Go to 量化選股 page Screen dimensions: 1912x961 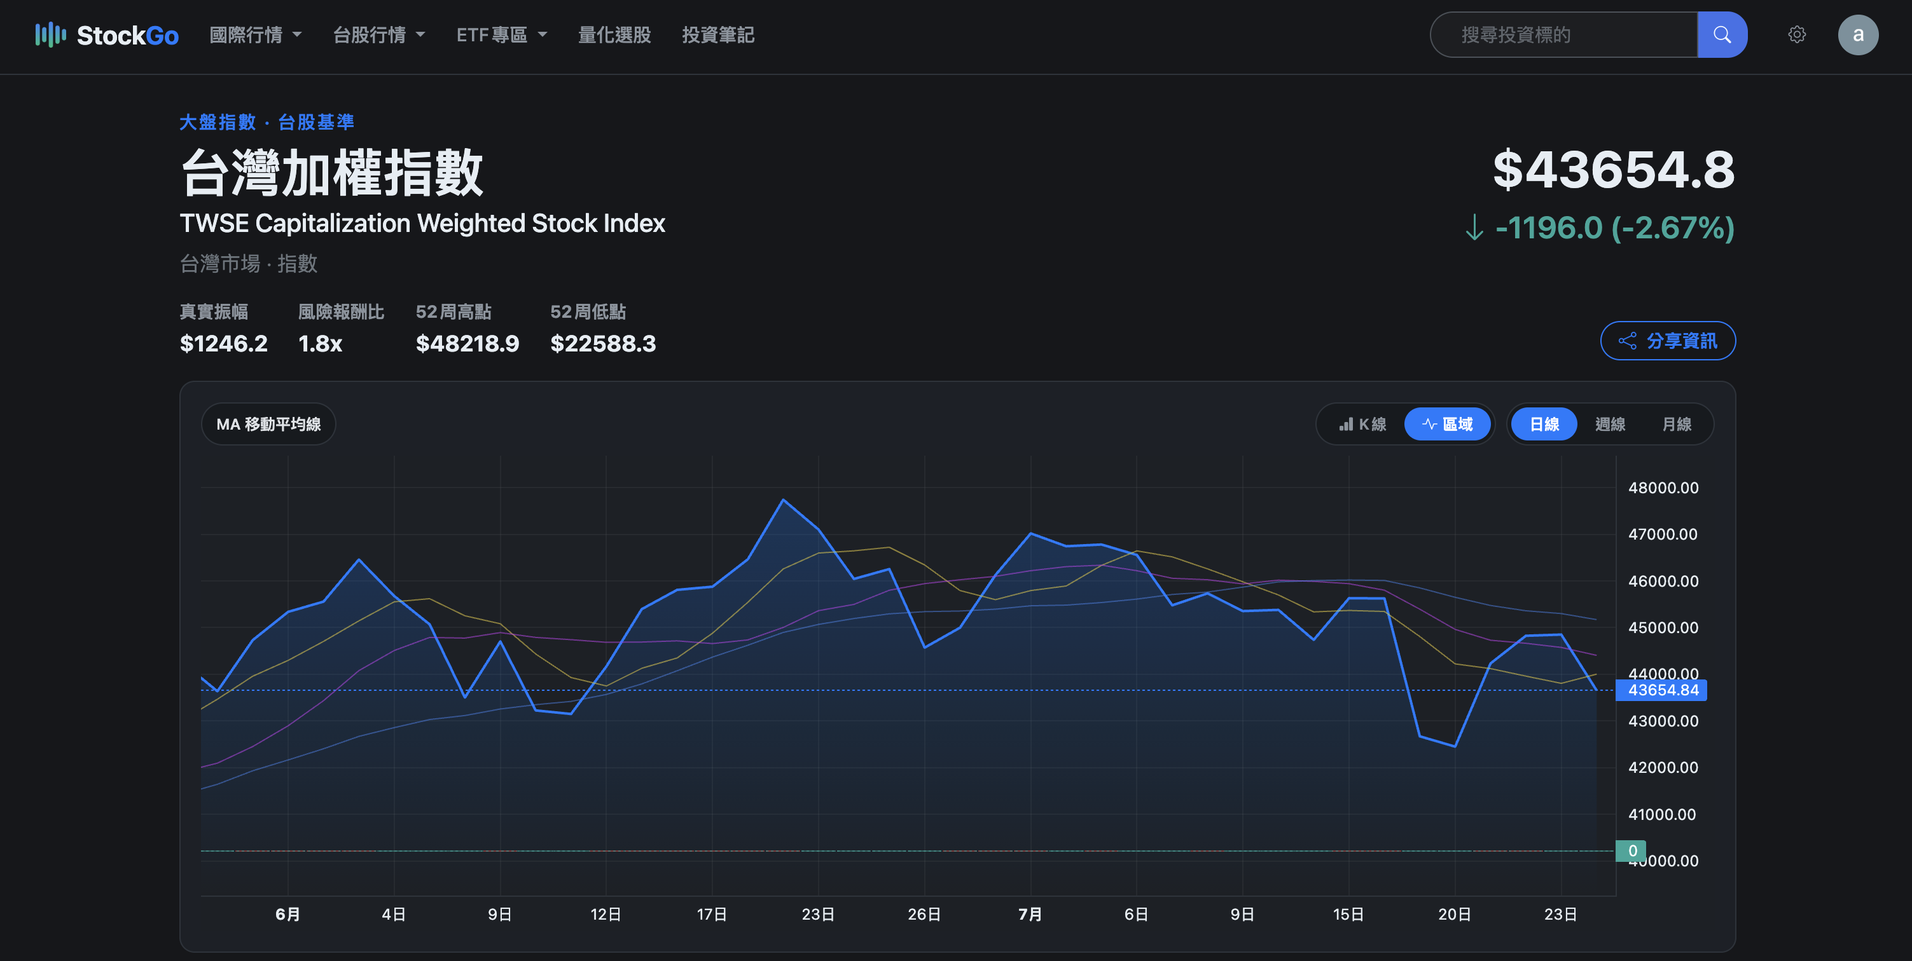614,35
